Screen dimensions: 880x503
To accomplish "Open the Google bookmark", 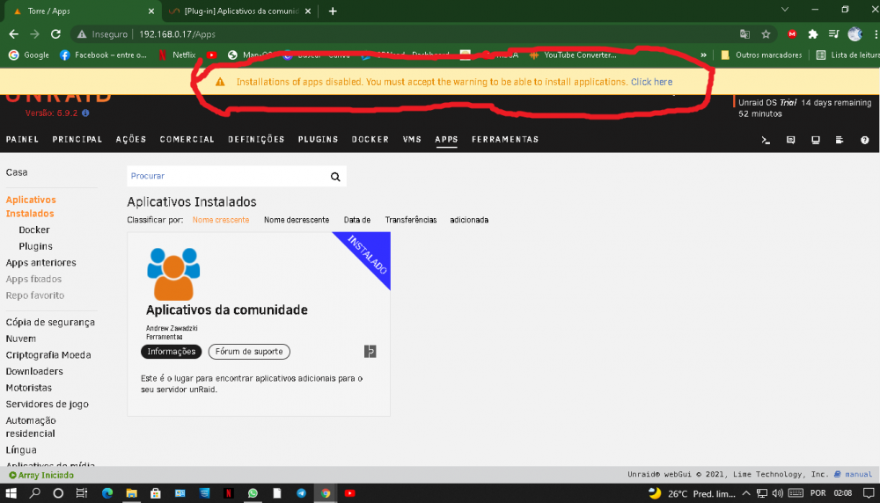I will pos(29,55).
